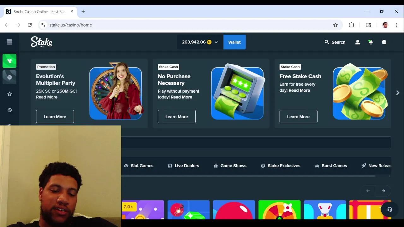Viewport: 404px width, 227px height.
Task: Close the Social Casino Online tab
Action: (72, 11)
